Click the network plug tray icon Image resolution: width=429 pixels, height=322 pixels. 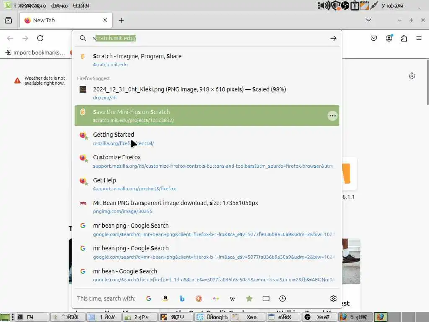pyautogui.click(x=374, y=5)
